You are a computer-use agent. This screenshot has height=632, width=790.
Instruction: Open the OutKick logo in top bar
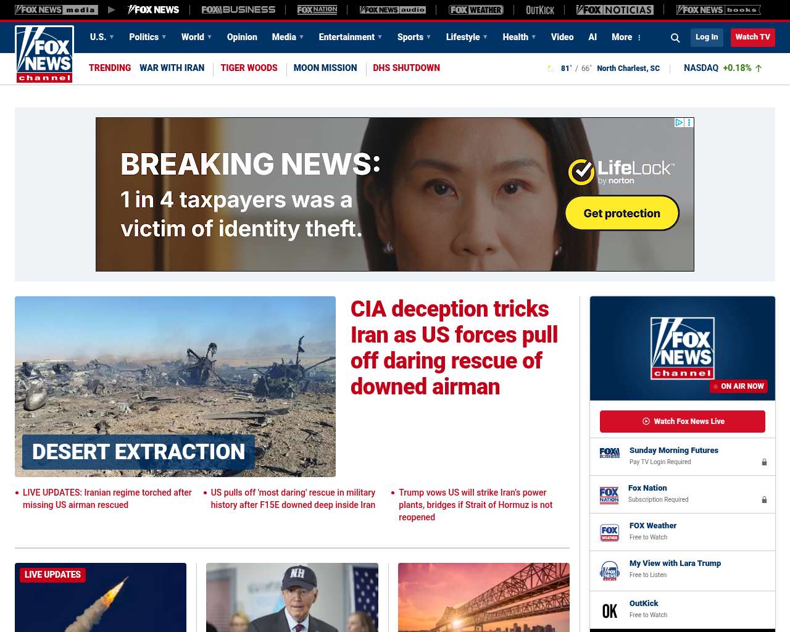coord(540,10)
